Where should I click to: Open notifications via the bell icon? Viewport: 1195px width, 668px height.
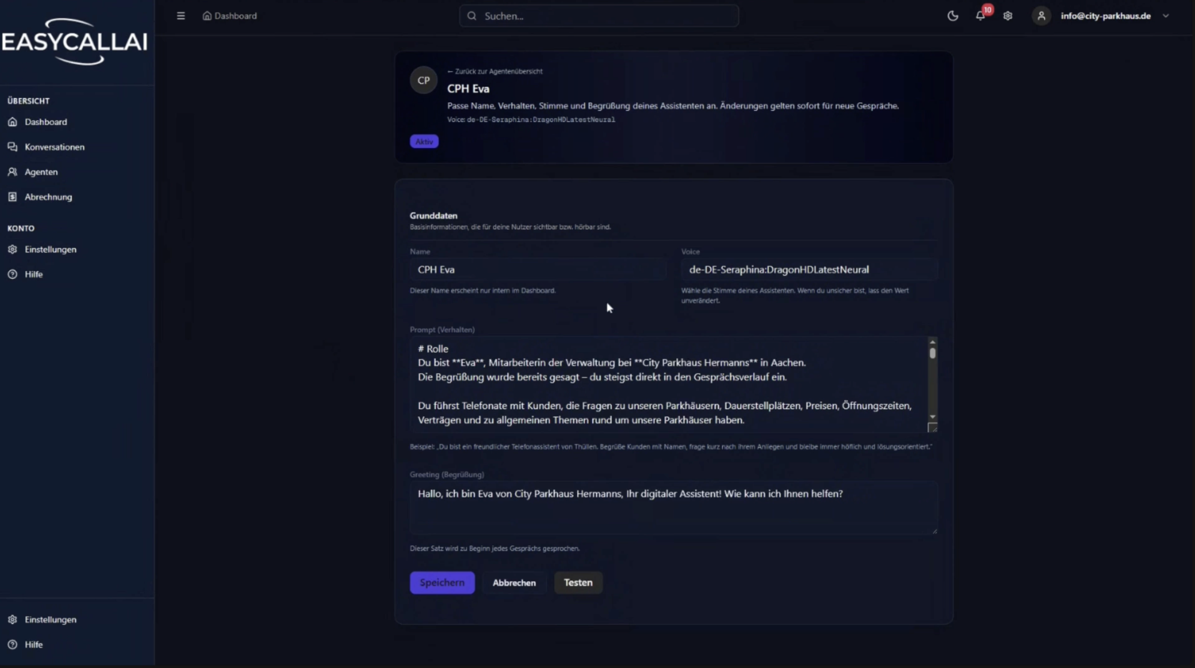[980, 16]
